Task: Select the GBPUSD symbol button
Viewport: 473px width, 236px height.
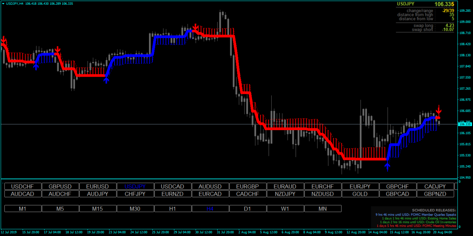Action: (60, 187)
